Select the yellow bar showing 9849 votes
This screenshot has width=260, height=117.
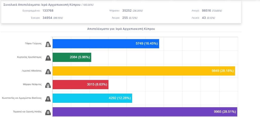point(144,71)
